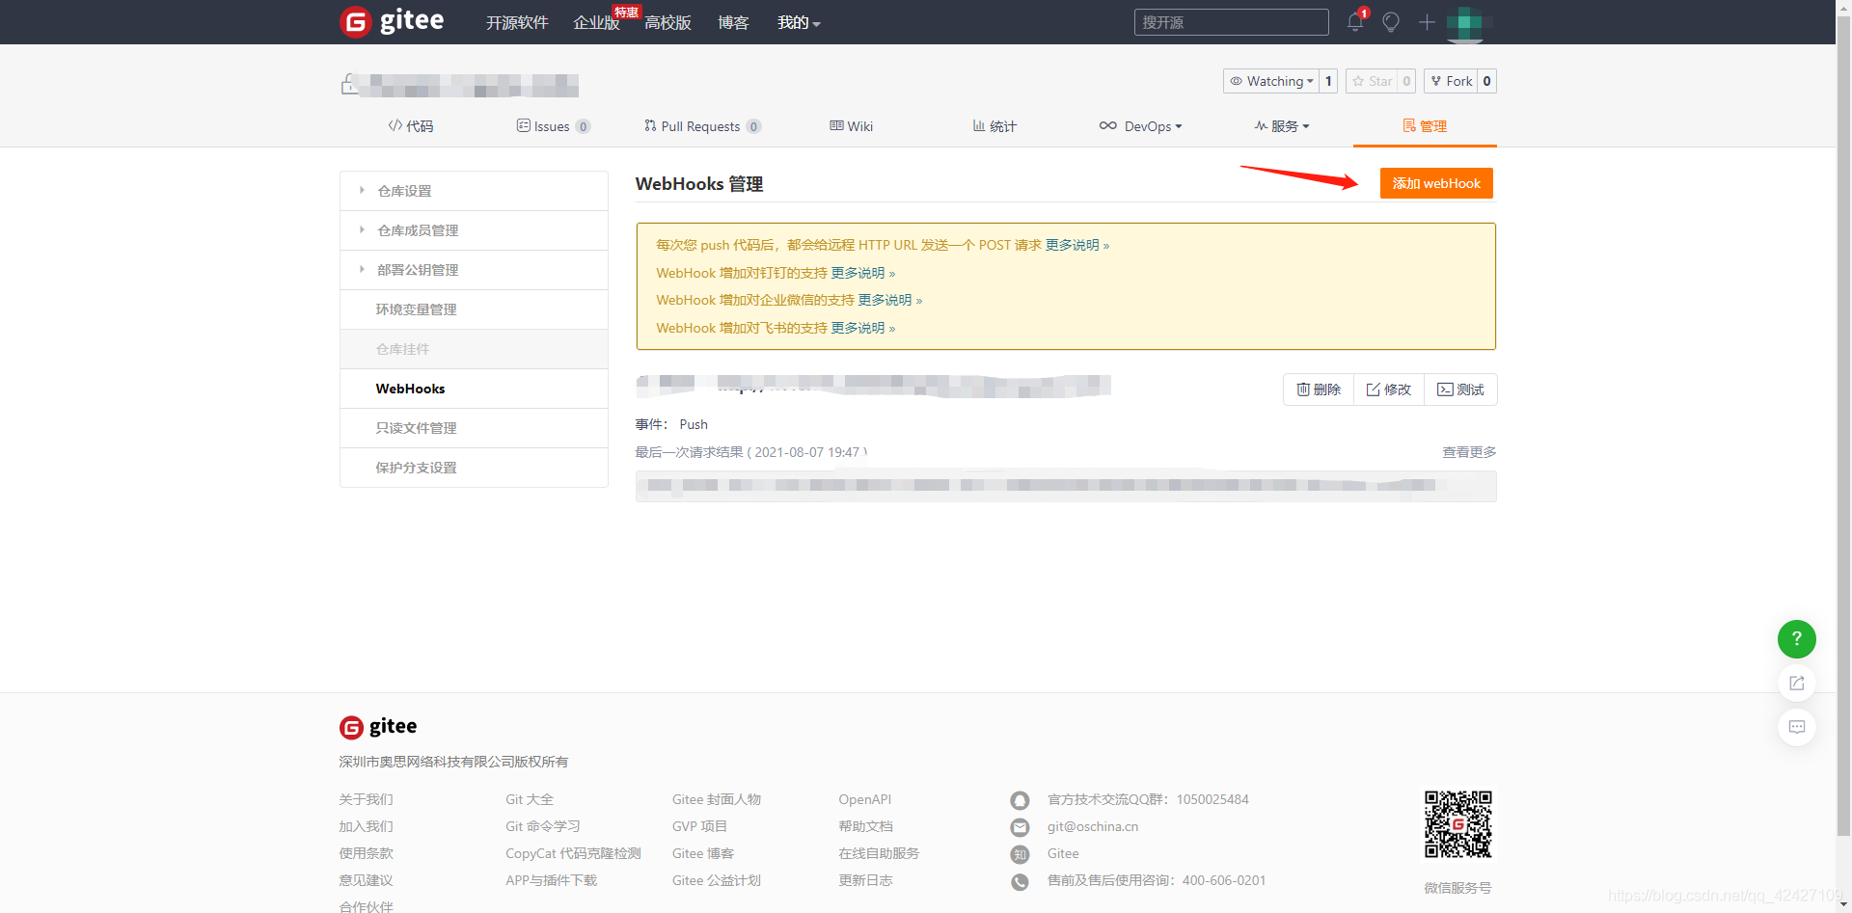Open OpenAPI footer link
The height and width of the screenshot is (913, 1852).
(x=864, y=799)
